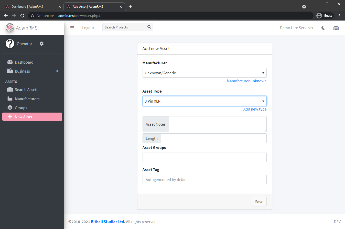Click the hamburger menu icon

tap(72, 28)
